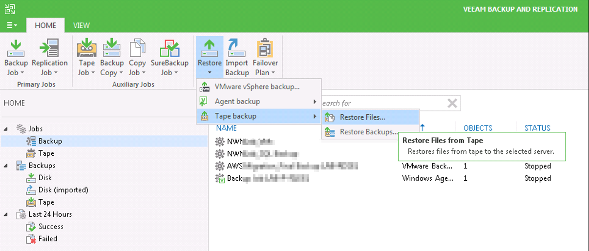Click the Restore ribbon button
This screenshot has width=589, height=251.
click(210, 57)
